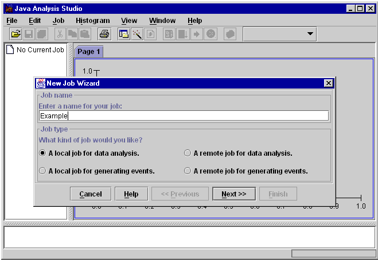Click the Cut scissors icon

coord(60,34)
